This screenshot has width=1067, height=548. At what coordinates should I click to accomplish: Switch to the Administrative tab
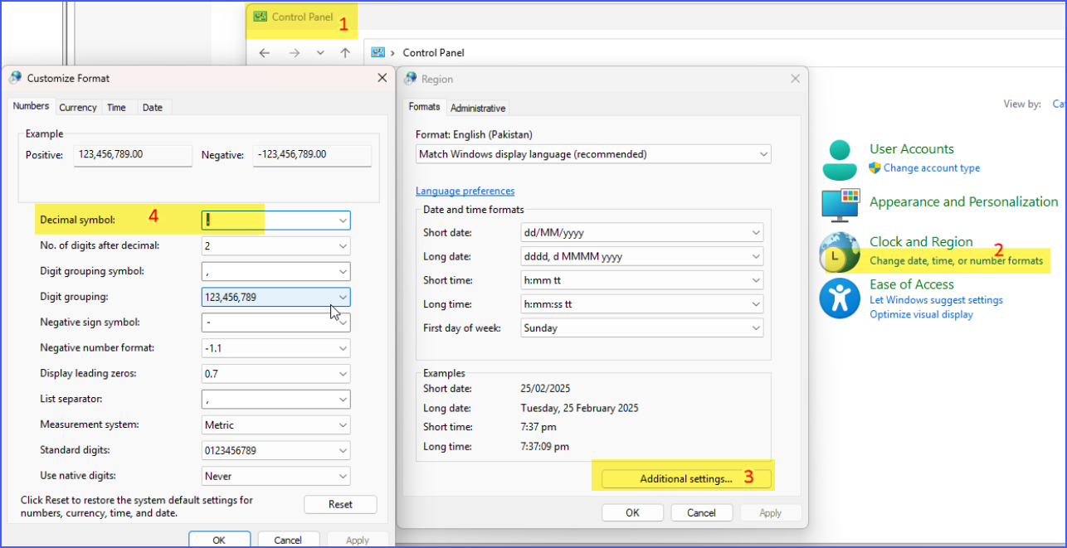(478, 109)
